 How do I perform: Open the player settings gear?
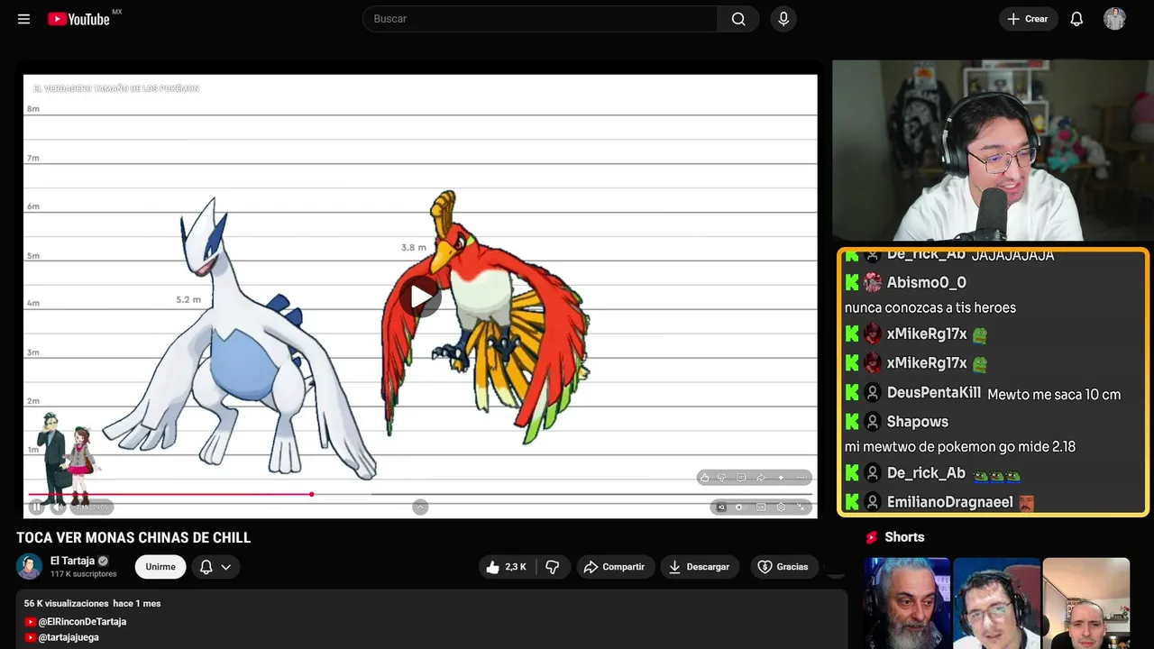coord(781,507)
